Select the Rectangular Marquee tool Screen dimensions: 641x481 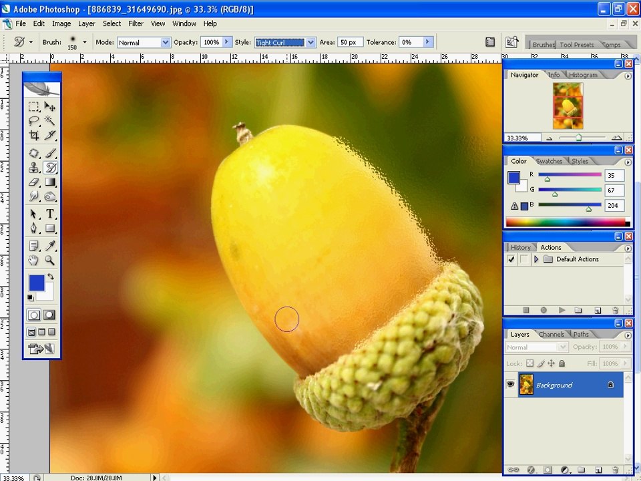click(34, 107)
